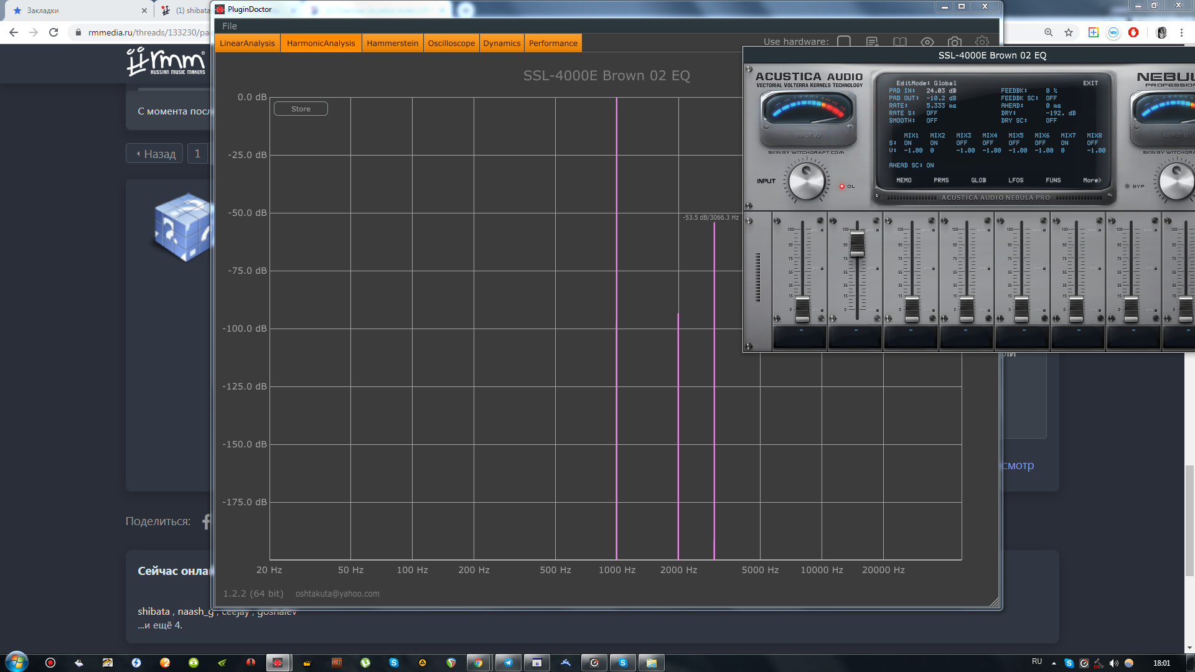Screen dimensions: 1195x672
Task: Toggle MIX1 state ON value on display
Action: [907, 143]
